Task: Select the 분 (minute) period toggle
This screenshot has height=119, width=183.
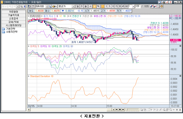Action: (x=94, y=6)
